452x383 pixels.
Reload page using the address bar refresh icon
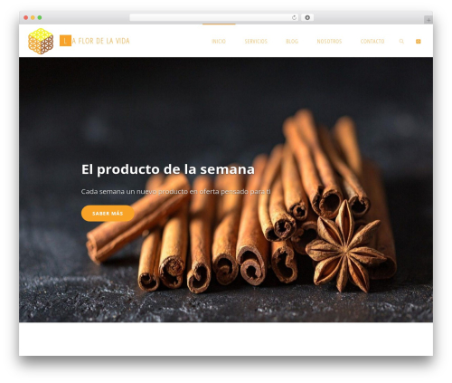point(294,18)
